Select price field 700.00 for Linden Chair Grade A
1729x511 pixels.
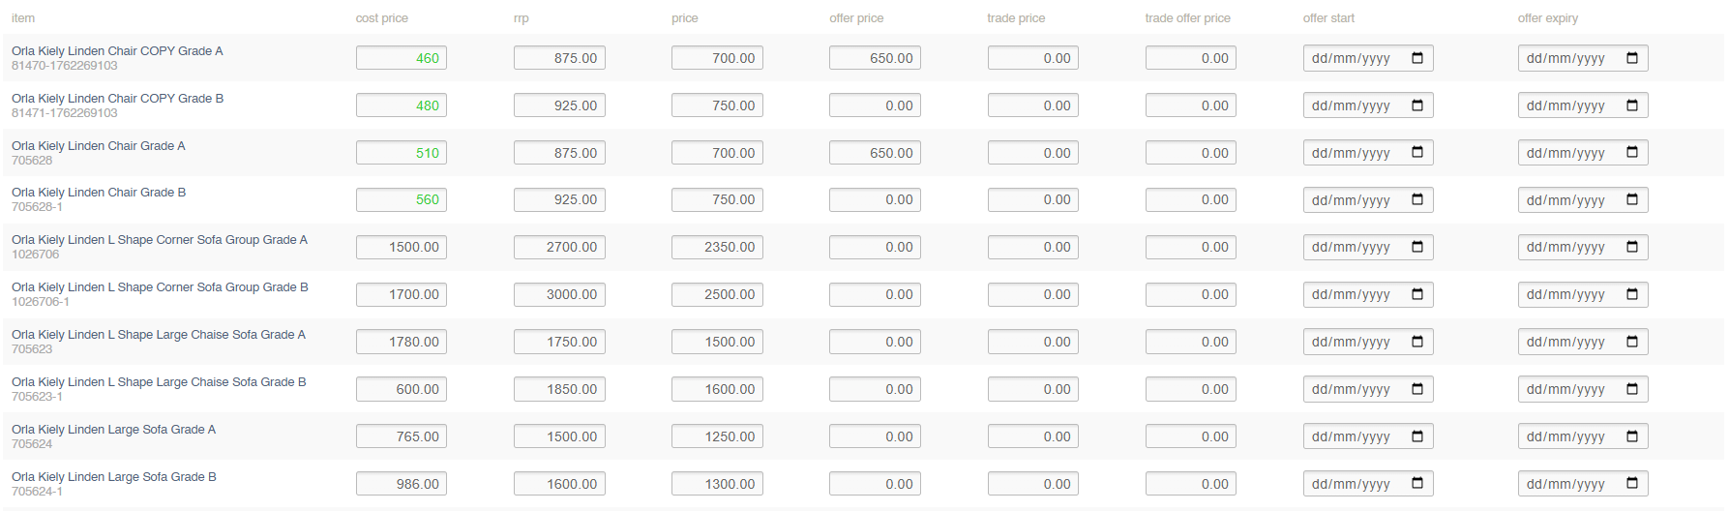(x=717, y=153)
